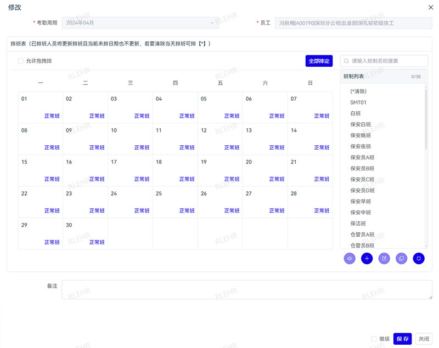Screen dimensions: 439x348
Task: Click 正常班 on day 15
Action: click(x=52, y=179)
